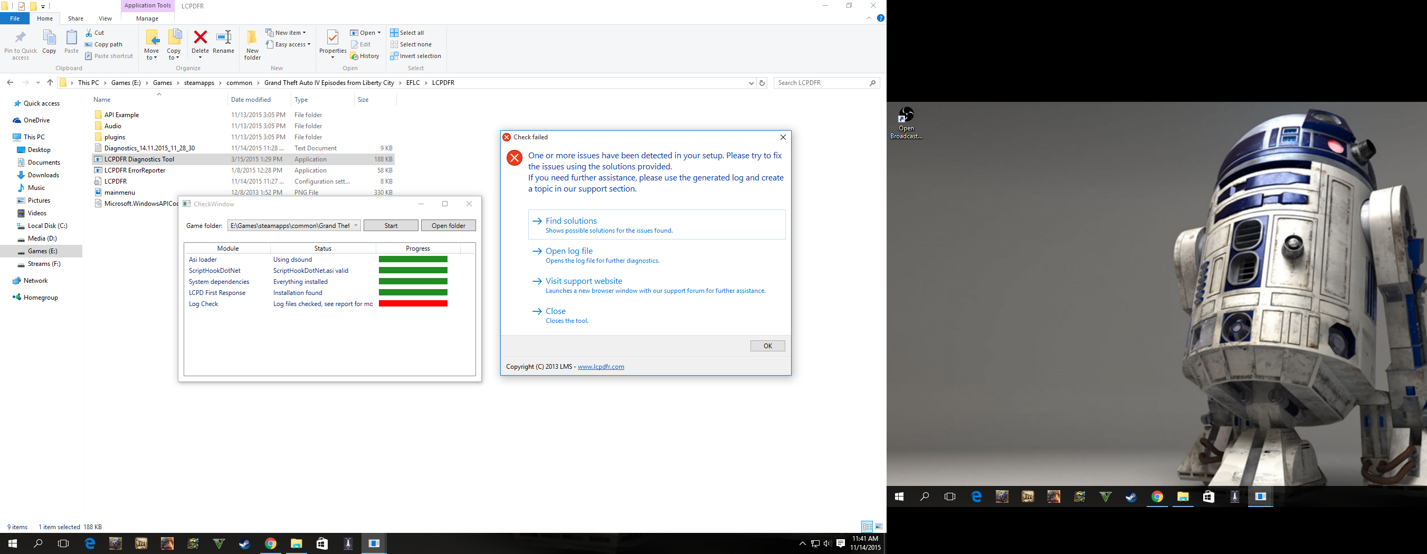Open the Open Broadcast desktop shortcut
Image resolution: width=1427 pixels, height=554 pixels.
coord(906,123)
